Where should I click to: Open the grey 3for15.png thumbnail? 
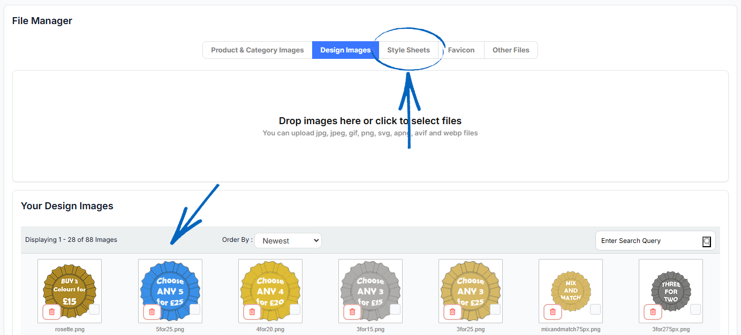pos(370,291)
